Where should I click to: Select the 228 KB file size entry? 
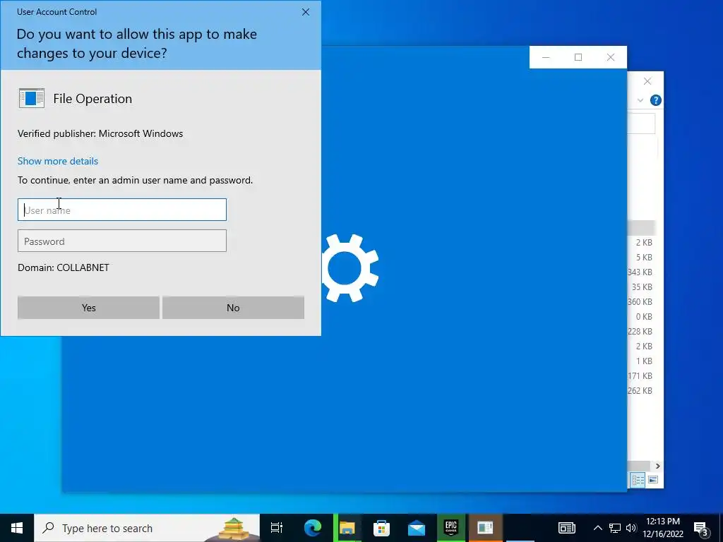(640, 331)
